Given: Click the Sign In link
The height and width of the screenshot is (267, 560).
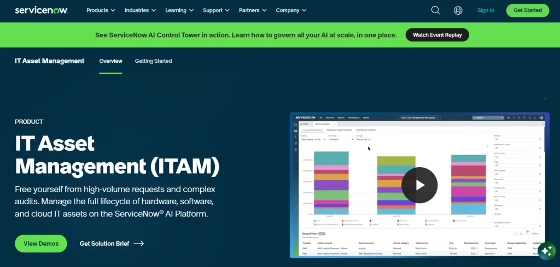Looking at the screenshot, I should tap(486, 10).
